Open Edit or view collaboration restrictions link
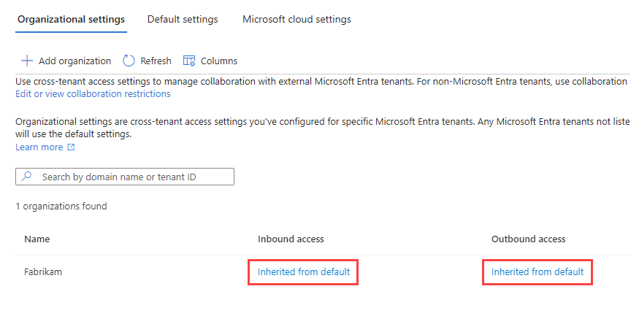 93,94
